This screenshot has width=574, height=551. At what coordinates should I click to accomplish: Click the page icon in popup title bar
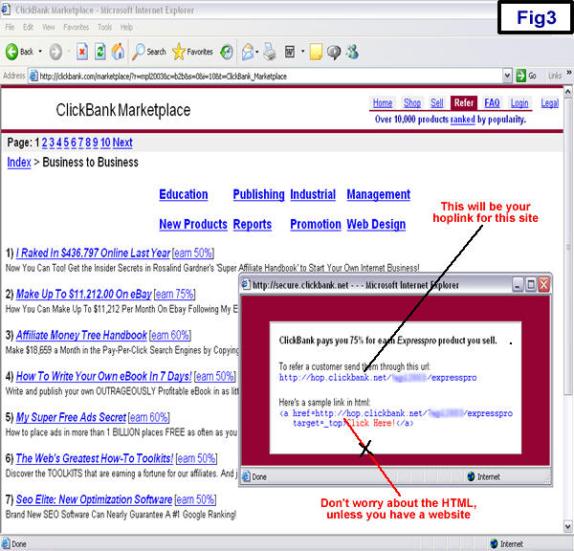point(246,284)
